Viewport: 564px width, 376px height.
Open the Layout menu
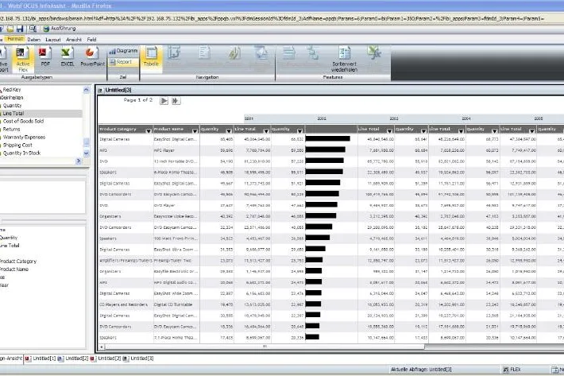(x=53, y=40)
